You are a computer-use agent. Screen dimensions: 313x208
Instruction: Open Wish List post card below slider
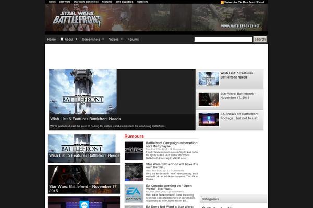[84, 149]
